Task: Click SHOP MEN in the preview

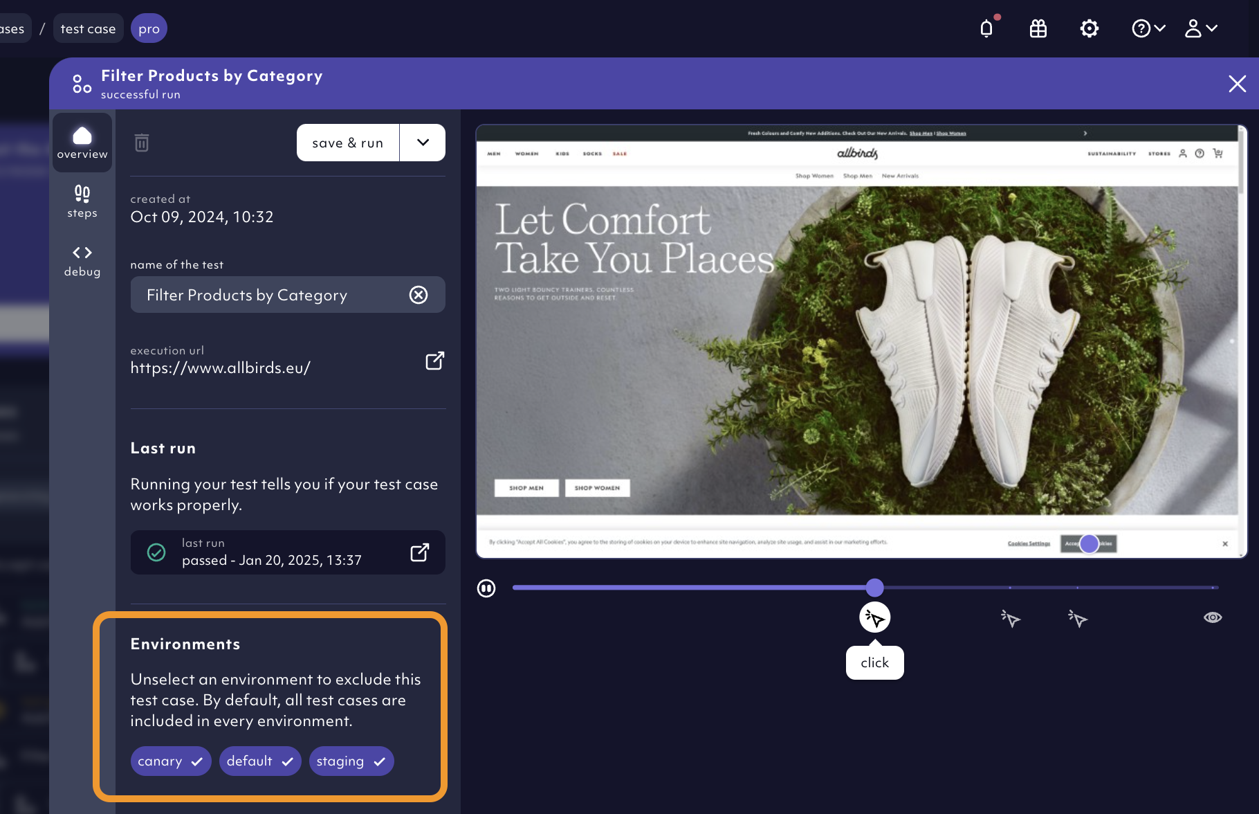Action: [x=526, y=488]
